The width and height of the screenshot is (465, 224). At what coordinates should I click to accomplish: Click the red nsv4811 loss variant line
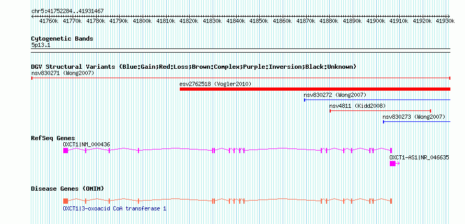point(380,111)
